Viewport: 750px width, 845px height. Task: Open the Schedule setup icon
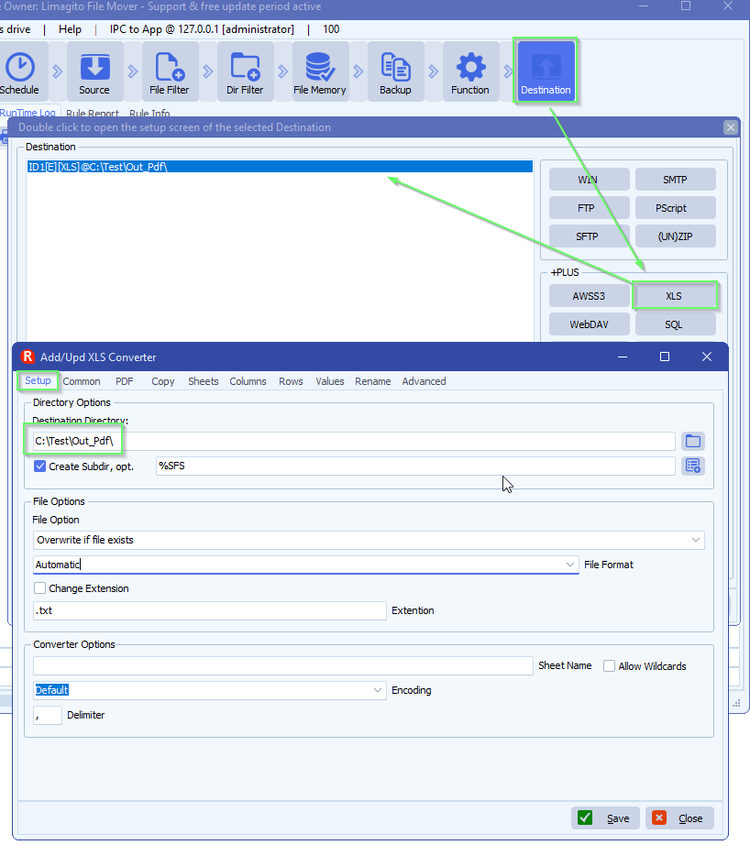click(x=19, y=71)
